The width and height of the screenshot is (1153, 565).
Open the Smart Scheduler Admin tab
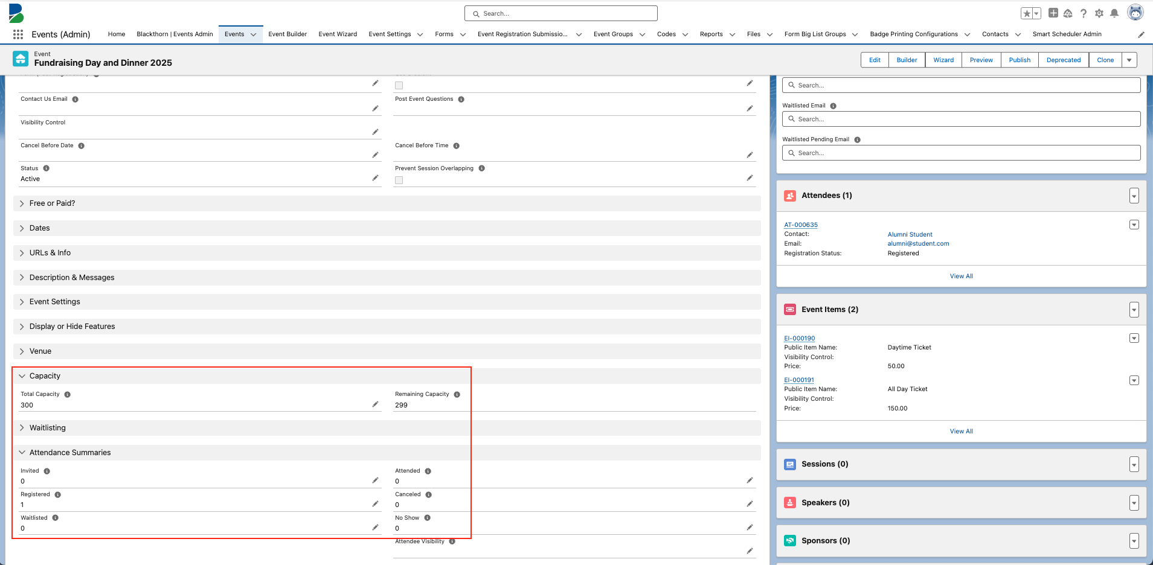click(1067, 34)
